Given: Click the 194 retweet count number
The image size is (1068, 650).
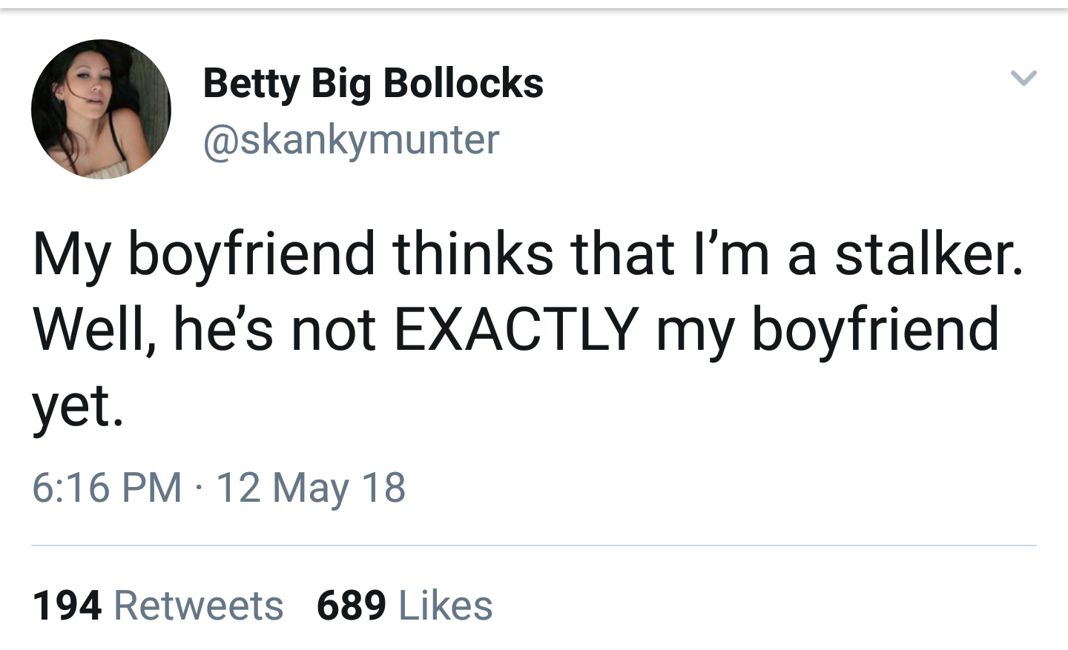Looking at the screenshot, I should coord(67,605).
